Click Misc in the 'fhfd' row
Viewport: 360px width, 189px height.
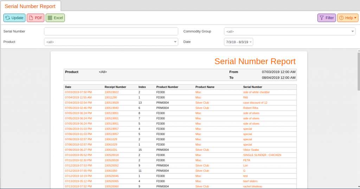tap(198, 97)
